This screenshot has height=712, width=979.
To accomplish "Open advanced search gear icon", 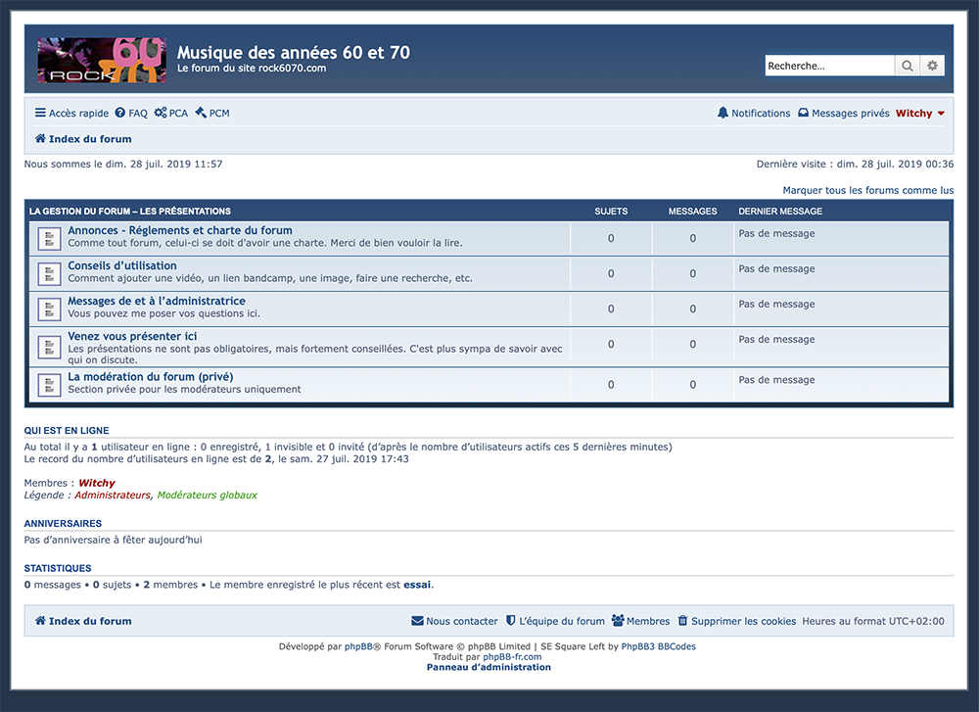I will tap(932, 66).
